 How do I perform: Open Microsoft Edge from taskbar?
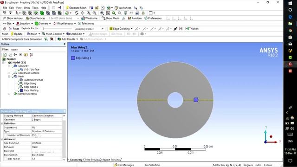click(x=290, y=17)
